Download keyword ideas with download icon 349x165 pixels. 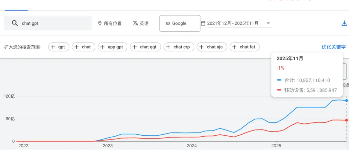point(344,23)
